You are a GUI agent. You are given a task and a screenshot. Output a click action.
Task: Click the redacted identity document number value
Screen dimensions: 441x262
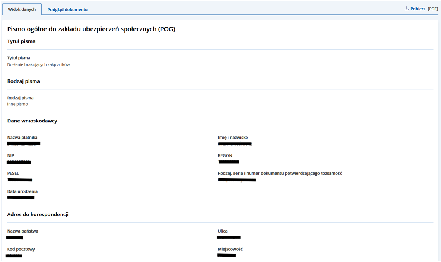(x=237, y=180)
